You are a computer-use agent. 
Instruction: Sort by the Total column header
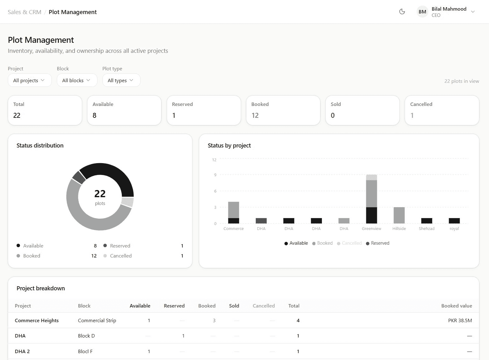tap(294, 306)
